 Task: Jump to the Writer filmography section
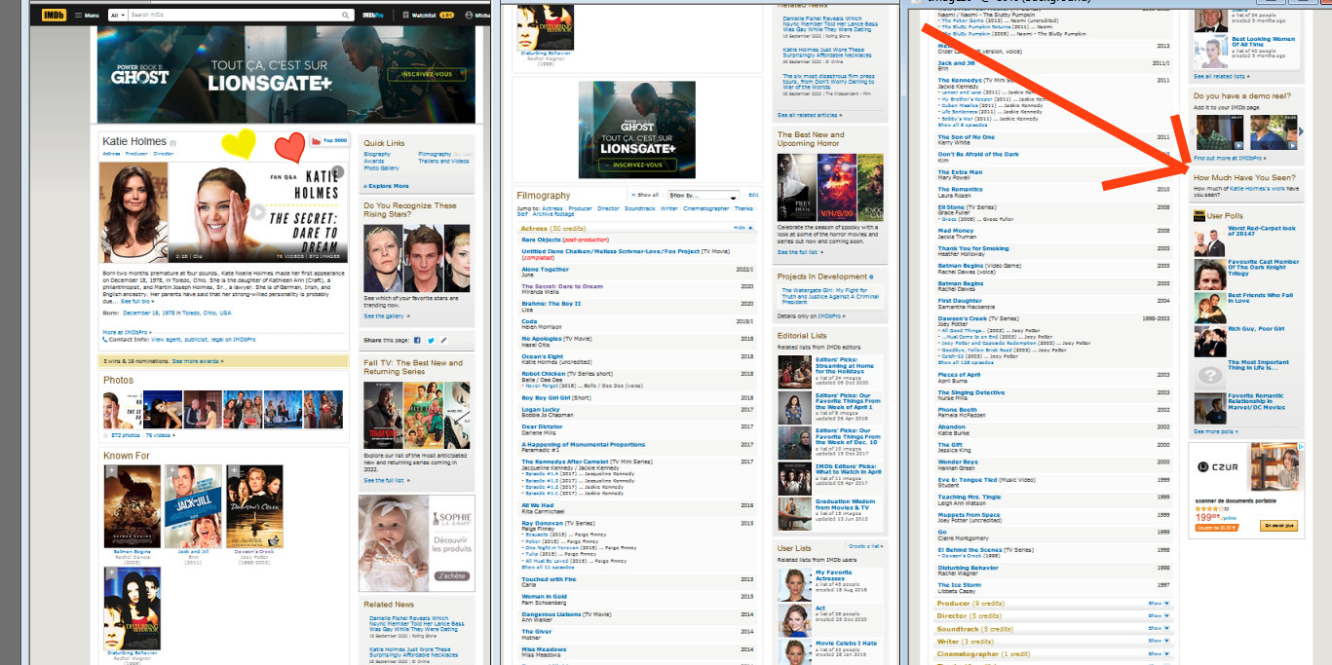click(669, 208)
